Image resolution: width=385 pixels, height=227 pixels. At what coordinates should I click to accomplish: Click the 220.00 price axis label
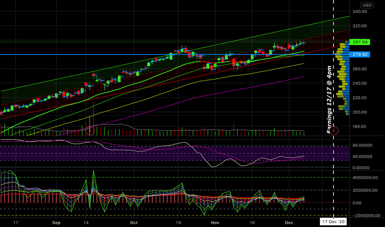pyautogui.click(x=359, y=98)
